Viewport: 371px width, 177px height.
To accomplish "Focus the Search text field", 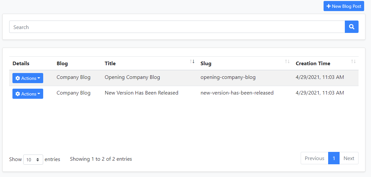I will [x=177, y=27].
